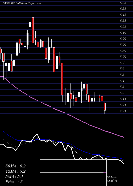Pick the 5.01 price axis label
The image size is (133, 186).
pos(123,105)
